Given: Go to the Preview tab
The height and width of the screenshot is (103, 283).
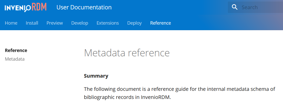Looking at the screenshot, I should (x=55, y=23).
